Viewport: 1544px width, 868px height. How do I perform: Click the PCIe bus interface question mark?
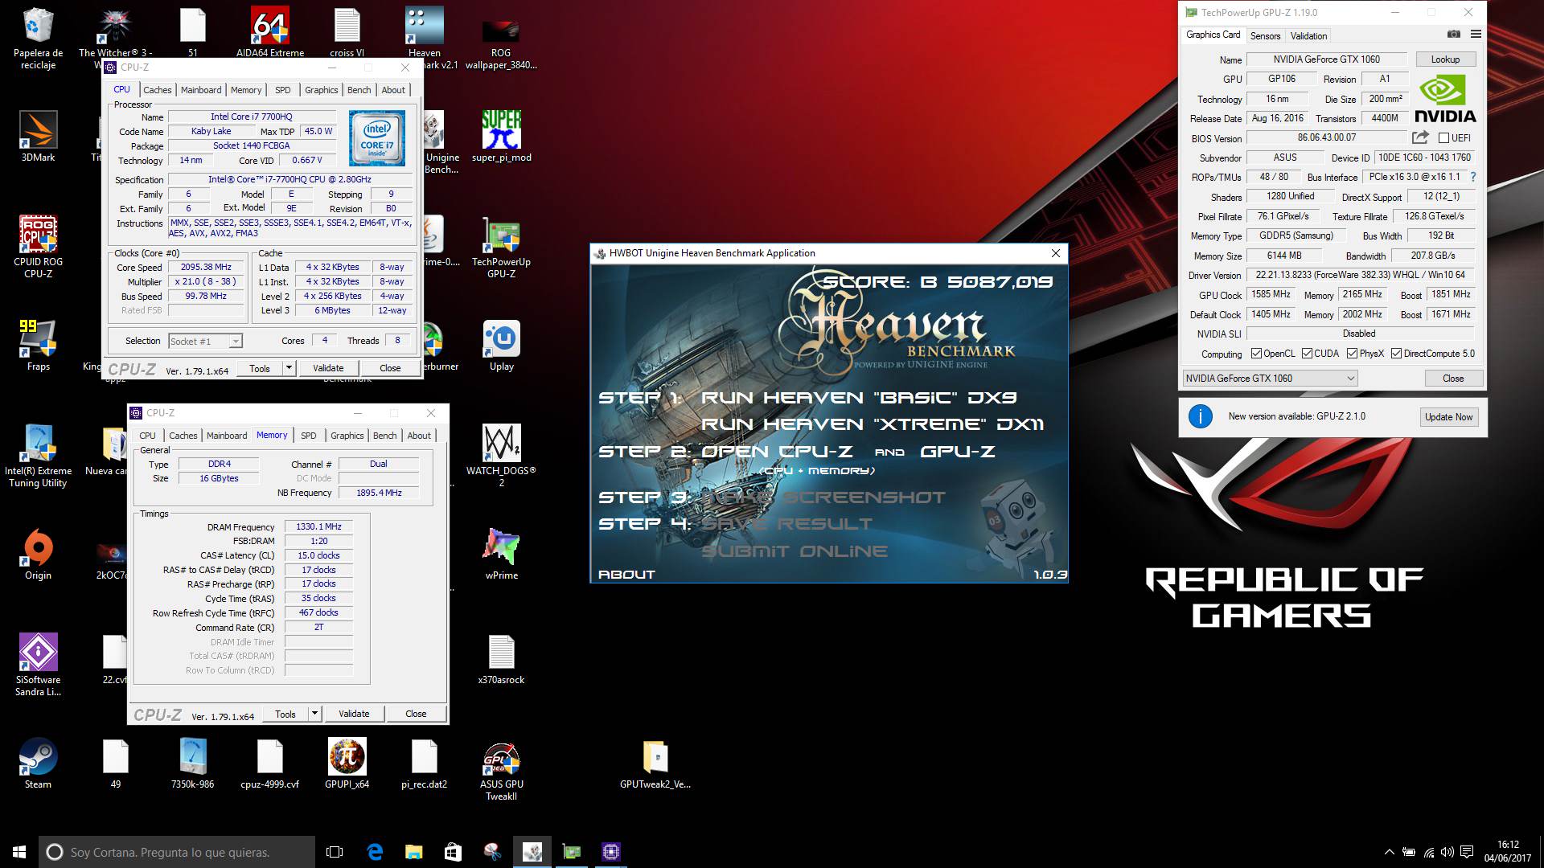click(1473, 177)
